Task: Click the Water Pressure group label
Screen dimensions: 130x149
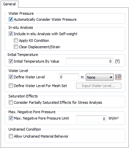Action: click(x=21, y=13)
